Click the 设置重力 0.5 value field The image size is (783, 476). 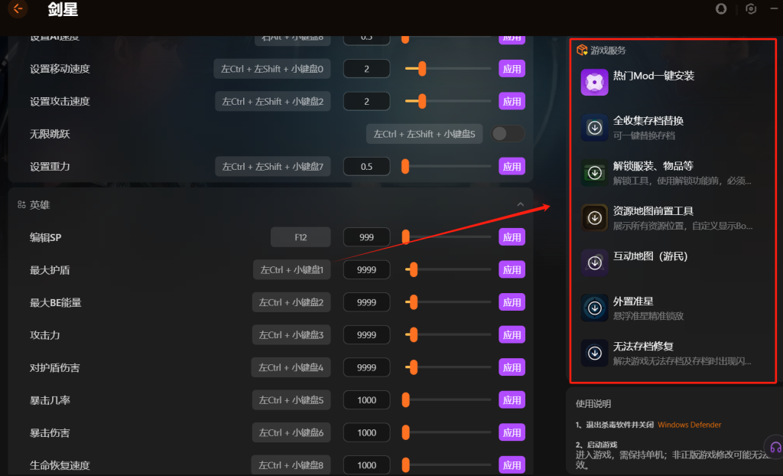tap(366, 167)
